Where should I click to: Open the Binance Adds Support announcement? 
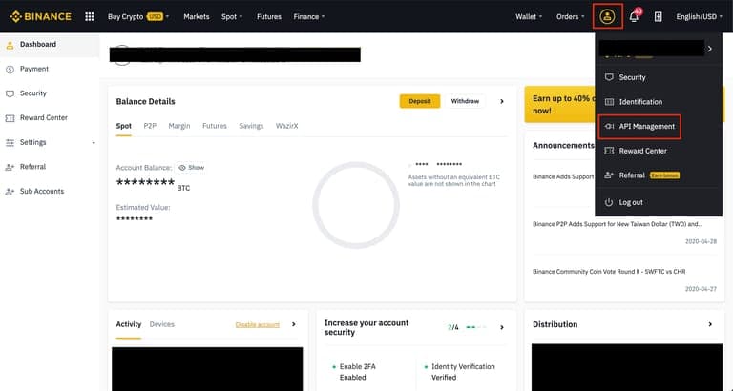tap(563, 176)
